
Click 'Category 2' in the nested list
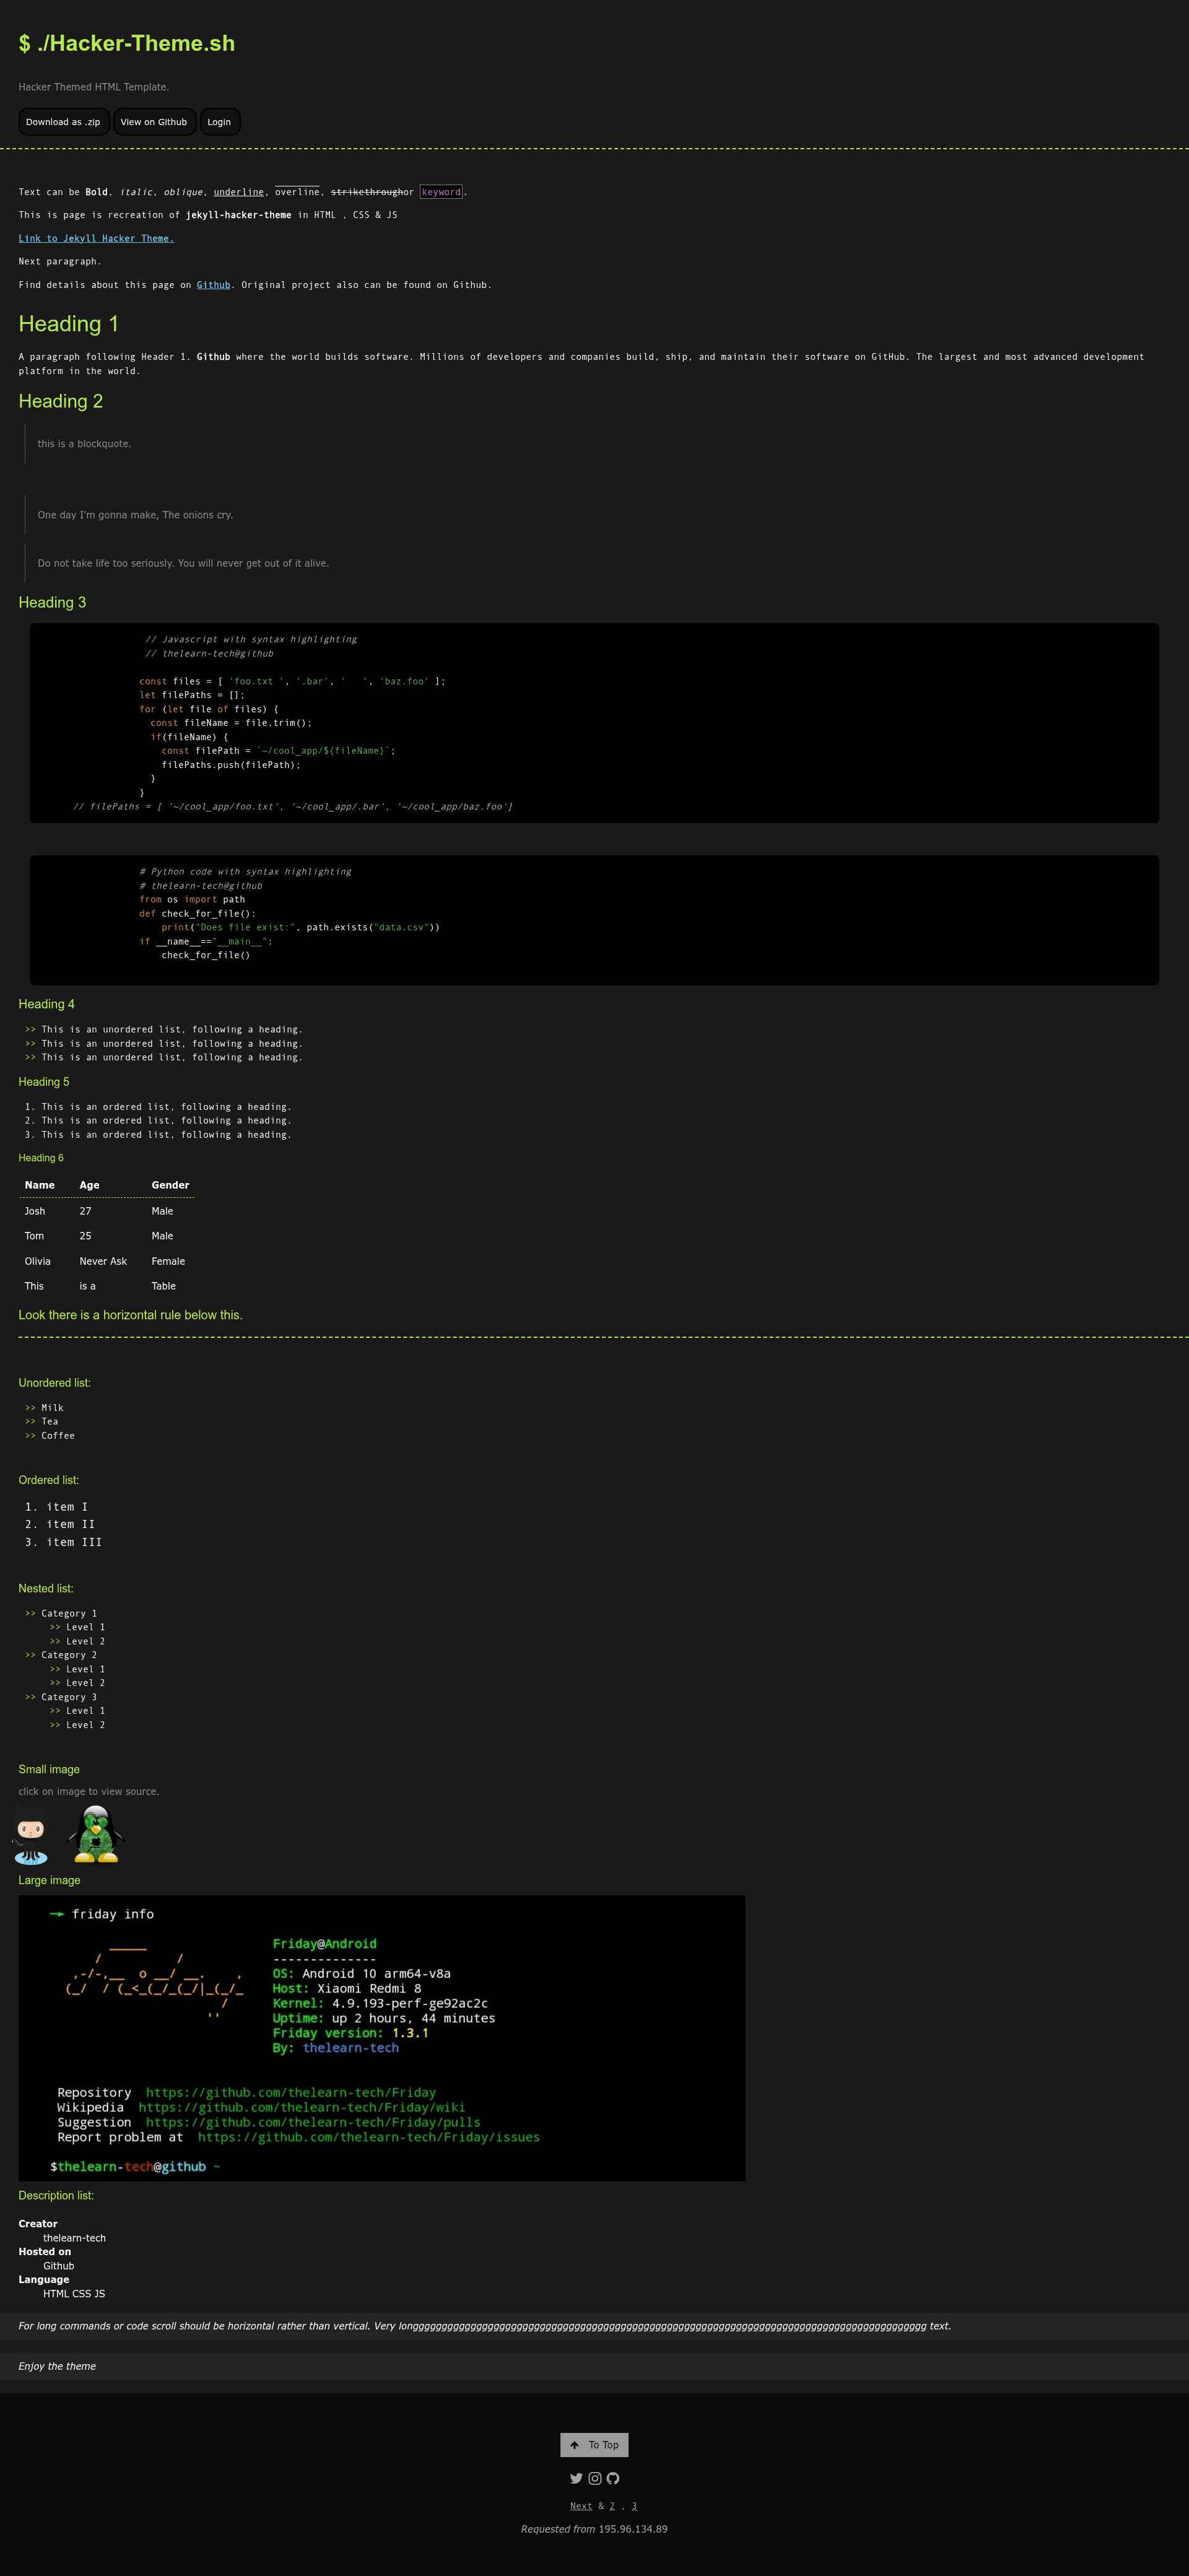pyautogui.click(x=69, y=1655)
